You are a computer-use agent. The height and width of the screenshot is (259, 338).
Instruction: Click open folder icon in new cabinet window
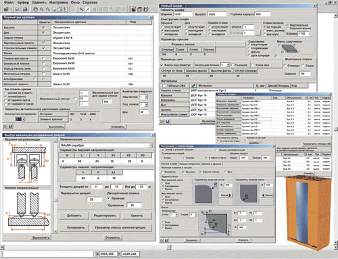click(162, 122)
